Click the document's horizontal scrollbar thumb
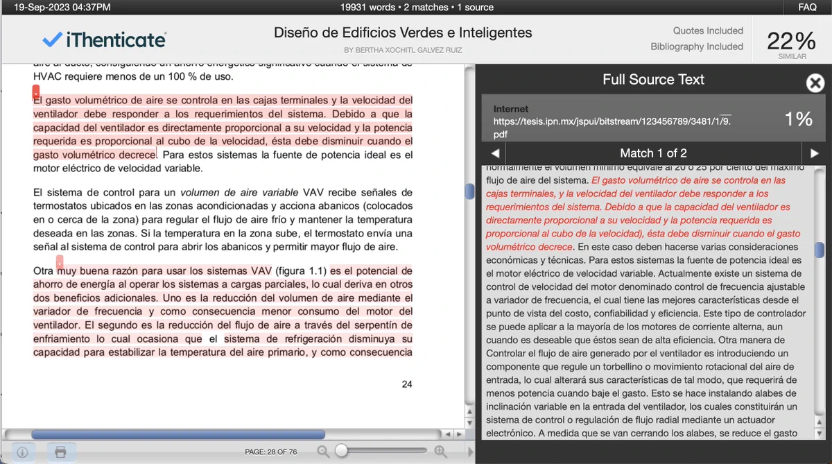 [178, 434]
